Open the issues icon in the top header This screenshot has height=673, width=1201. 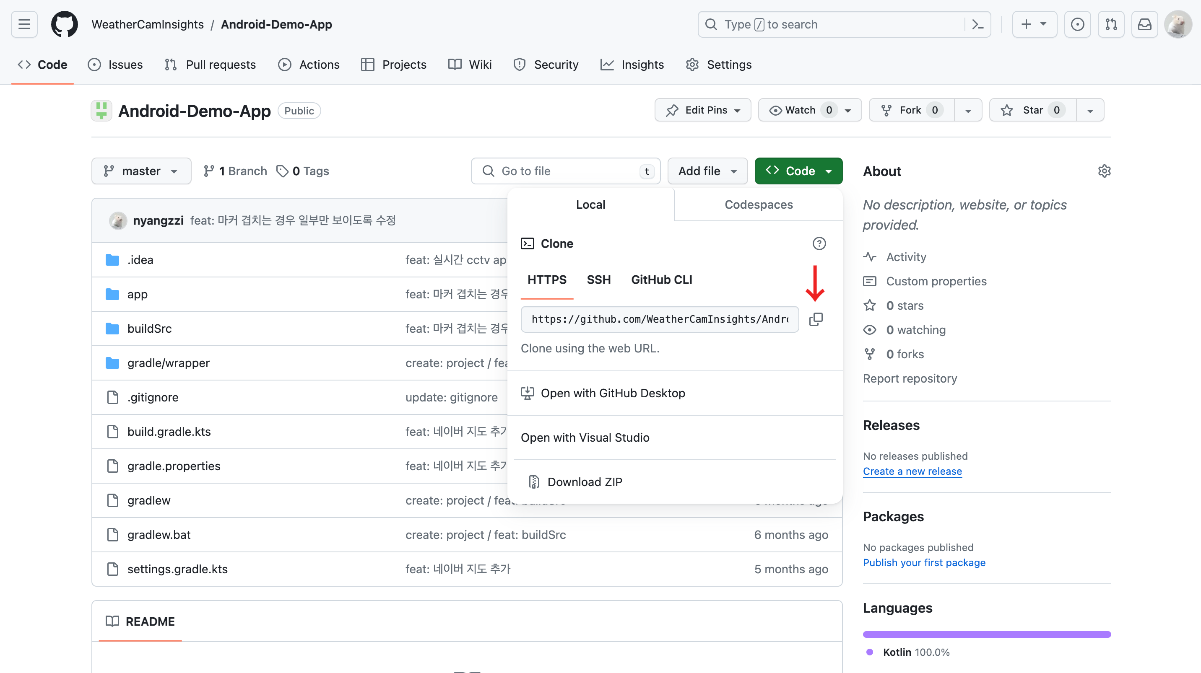[1077, 24]
